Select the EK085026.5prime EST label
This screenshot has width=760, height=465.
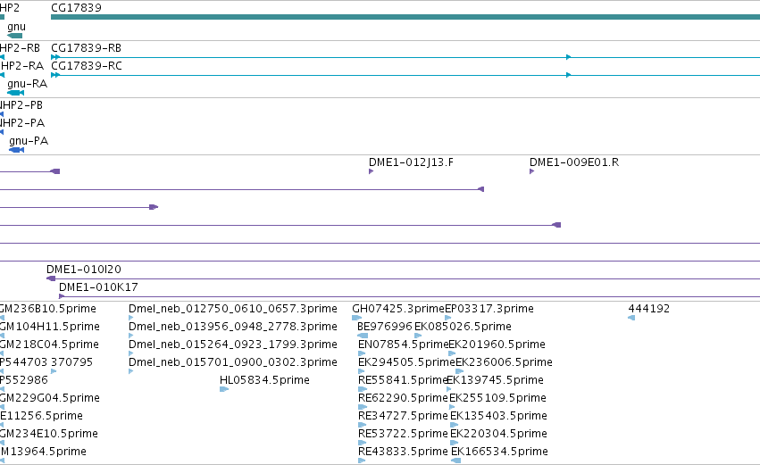pyautogui.click(x=463, y=327)
